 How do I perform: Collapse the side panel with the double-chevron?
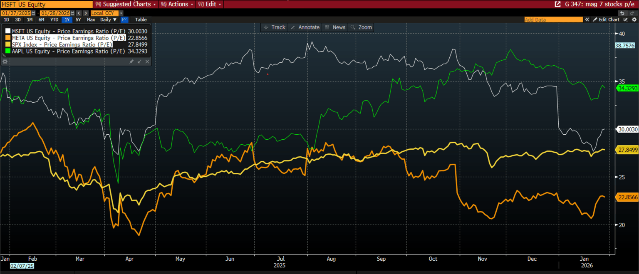587,19
